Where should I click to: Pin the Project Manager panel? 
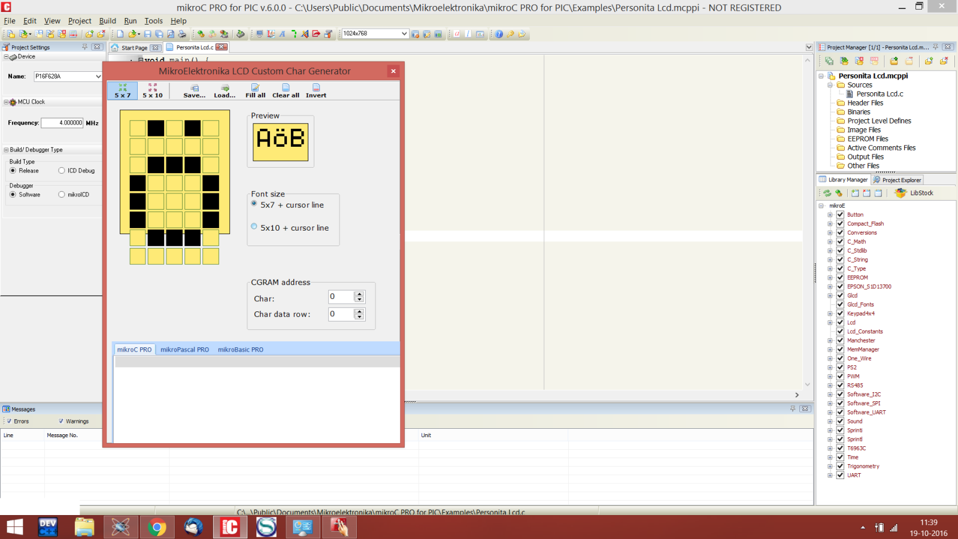[x=936, y=47]
